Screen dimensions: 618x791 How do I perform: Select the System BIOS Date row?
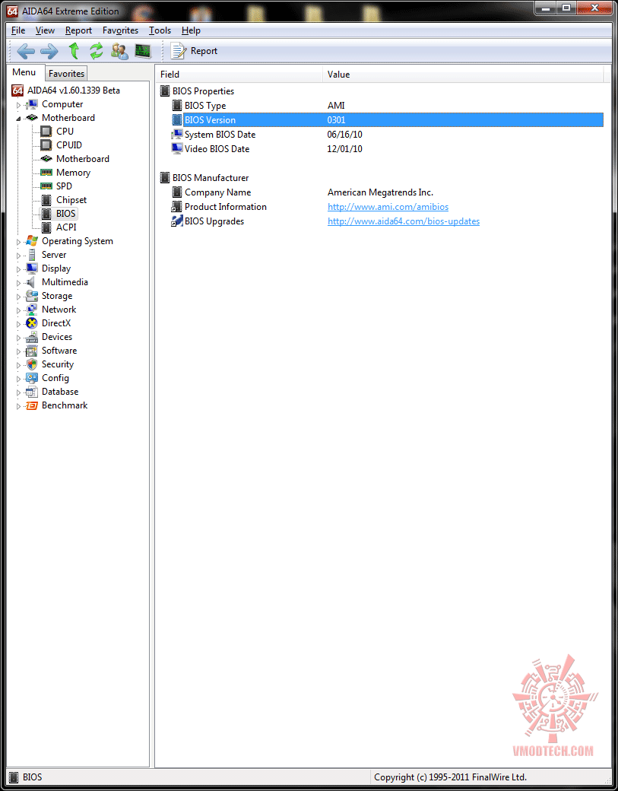[x=387, y=135]
